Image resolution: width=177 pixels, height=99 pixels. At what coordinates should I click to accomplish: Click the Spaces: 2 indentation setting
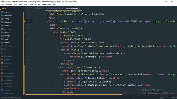click(162, 97)
